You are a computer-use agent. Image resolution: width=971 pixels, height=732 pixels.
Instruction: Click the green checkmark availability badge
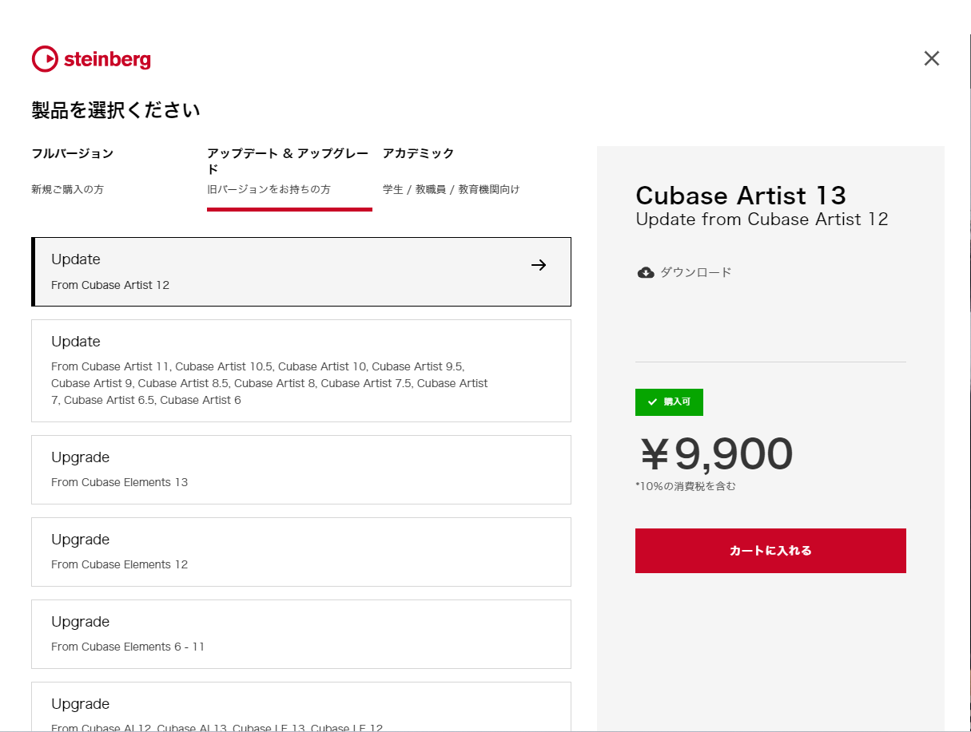click(x=669, y=402)
